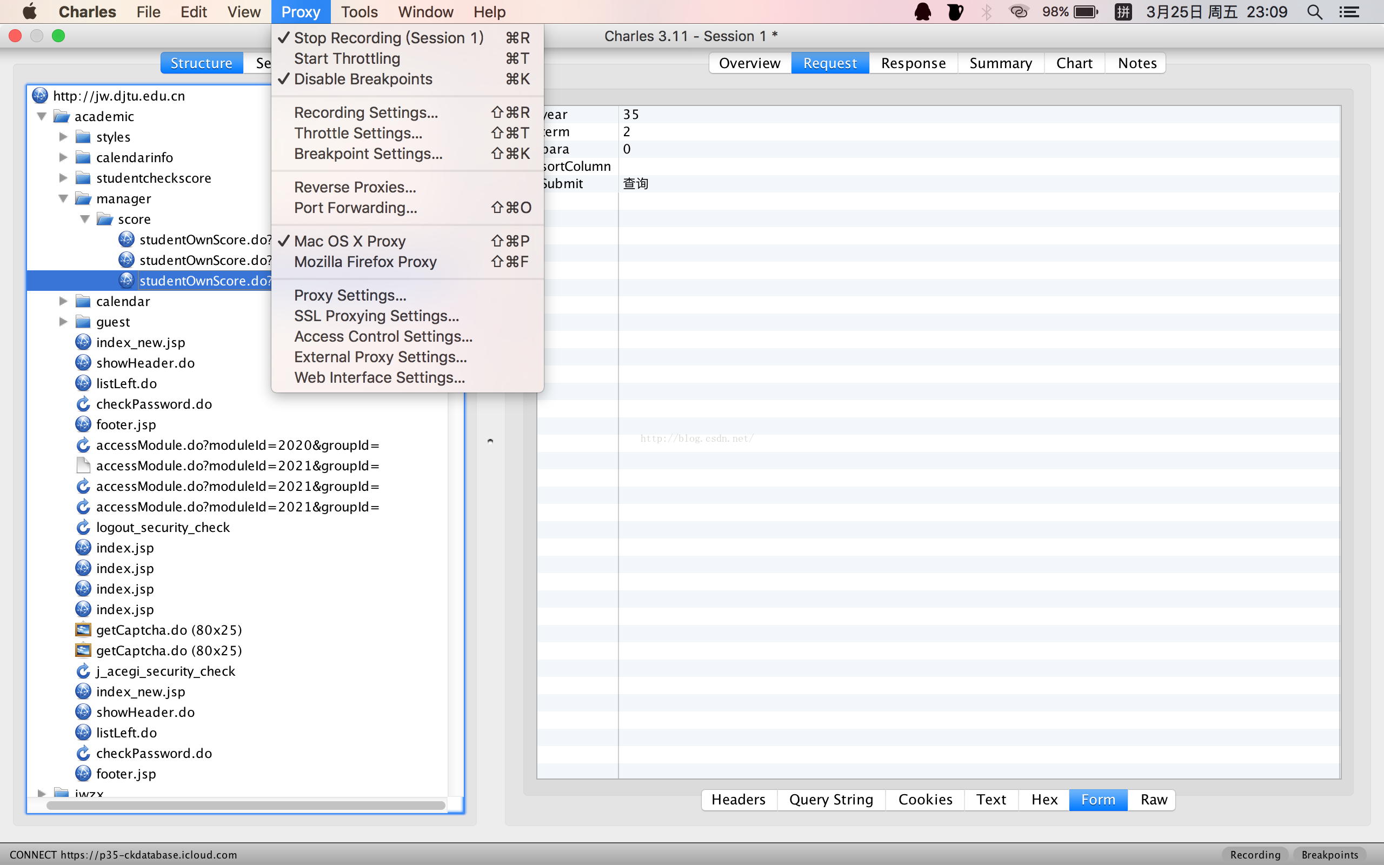
Task: Switch to the Response tab
Action: click(x=913, y=63)
